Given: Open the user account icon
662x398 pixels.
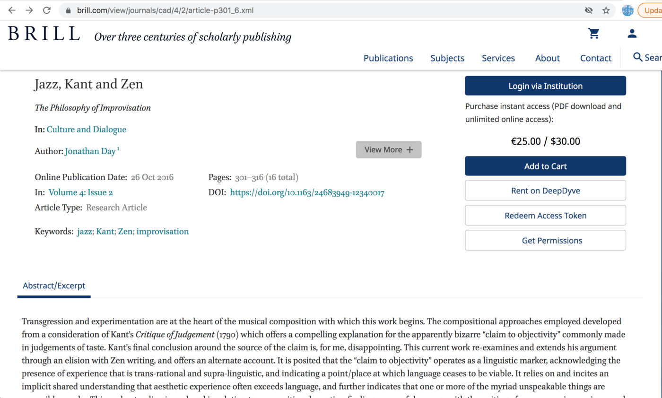Looking at the screenshot, I should point(632,34).
